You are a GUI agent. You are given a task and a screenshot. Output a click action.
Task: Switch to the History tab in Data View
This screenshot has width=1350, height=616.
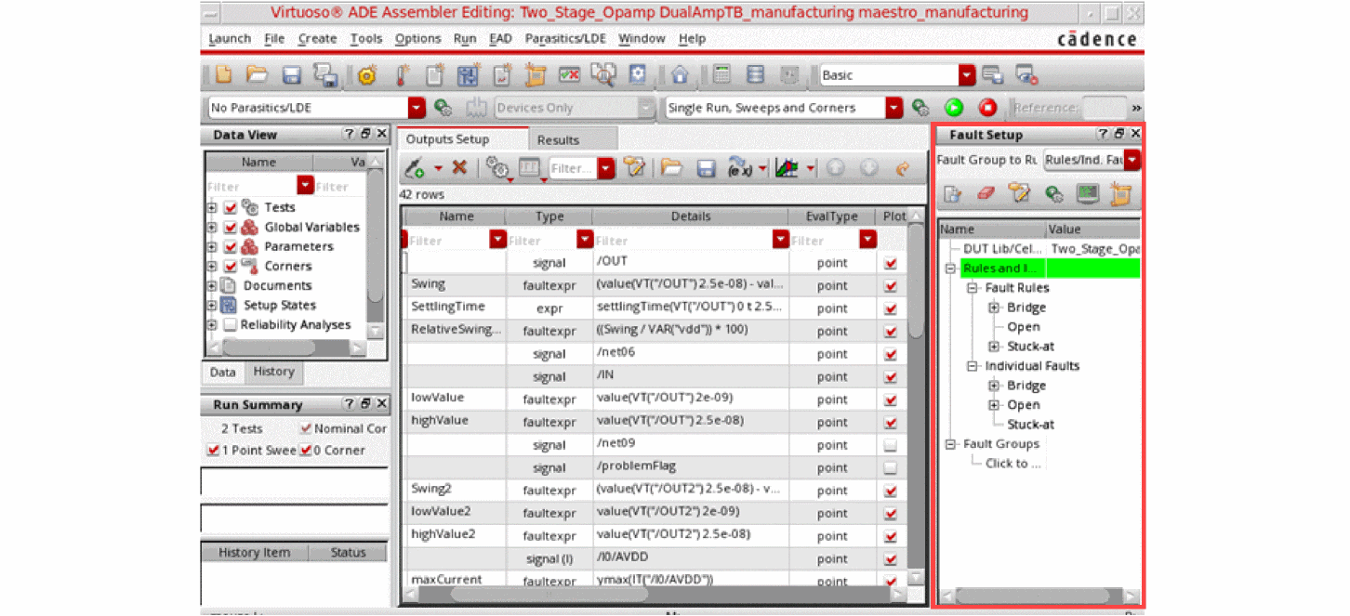[273, 372]
